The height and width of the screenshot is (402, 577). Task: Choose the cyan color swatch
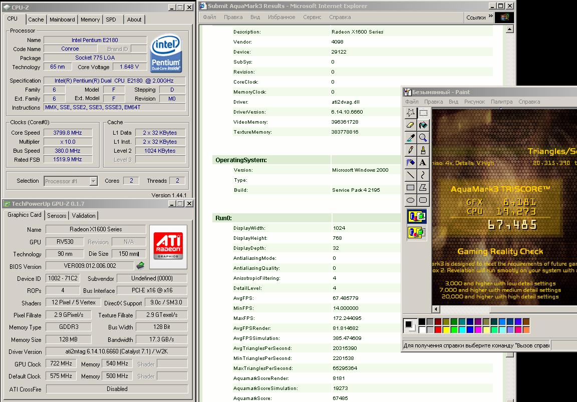click(462, 329)
